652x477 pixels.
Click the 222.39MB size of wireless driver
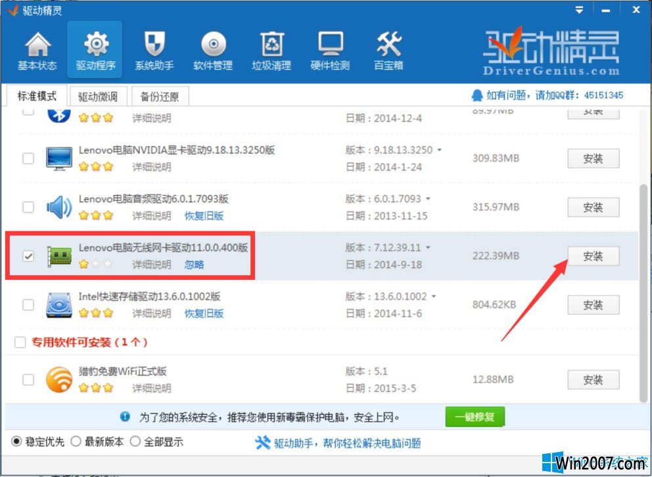(496, 256)
